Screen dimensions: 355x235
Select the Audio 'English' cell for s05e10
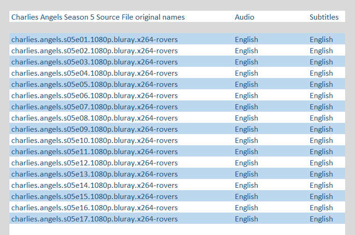(246, 141)
